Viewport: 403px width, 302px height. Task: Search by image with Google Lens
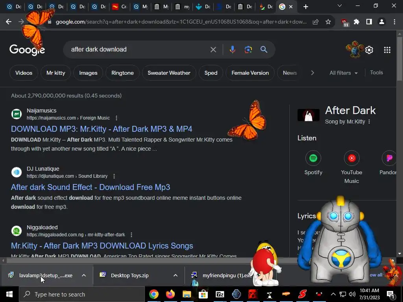point(248,50)
